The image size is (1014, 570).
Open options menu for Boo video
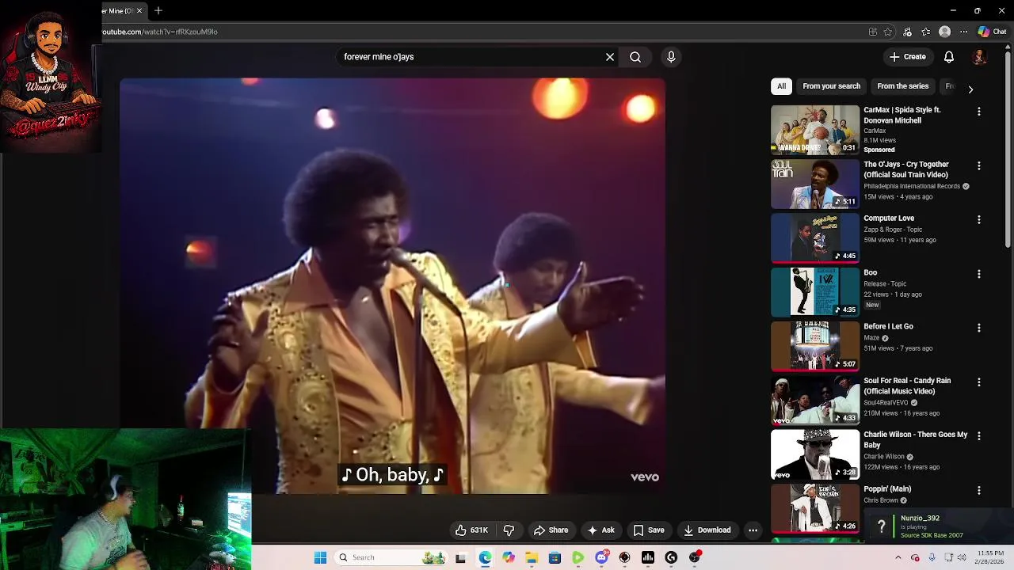click(x=979, y=274)
